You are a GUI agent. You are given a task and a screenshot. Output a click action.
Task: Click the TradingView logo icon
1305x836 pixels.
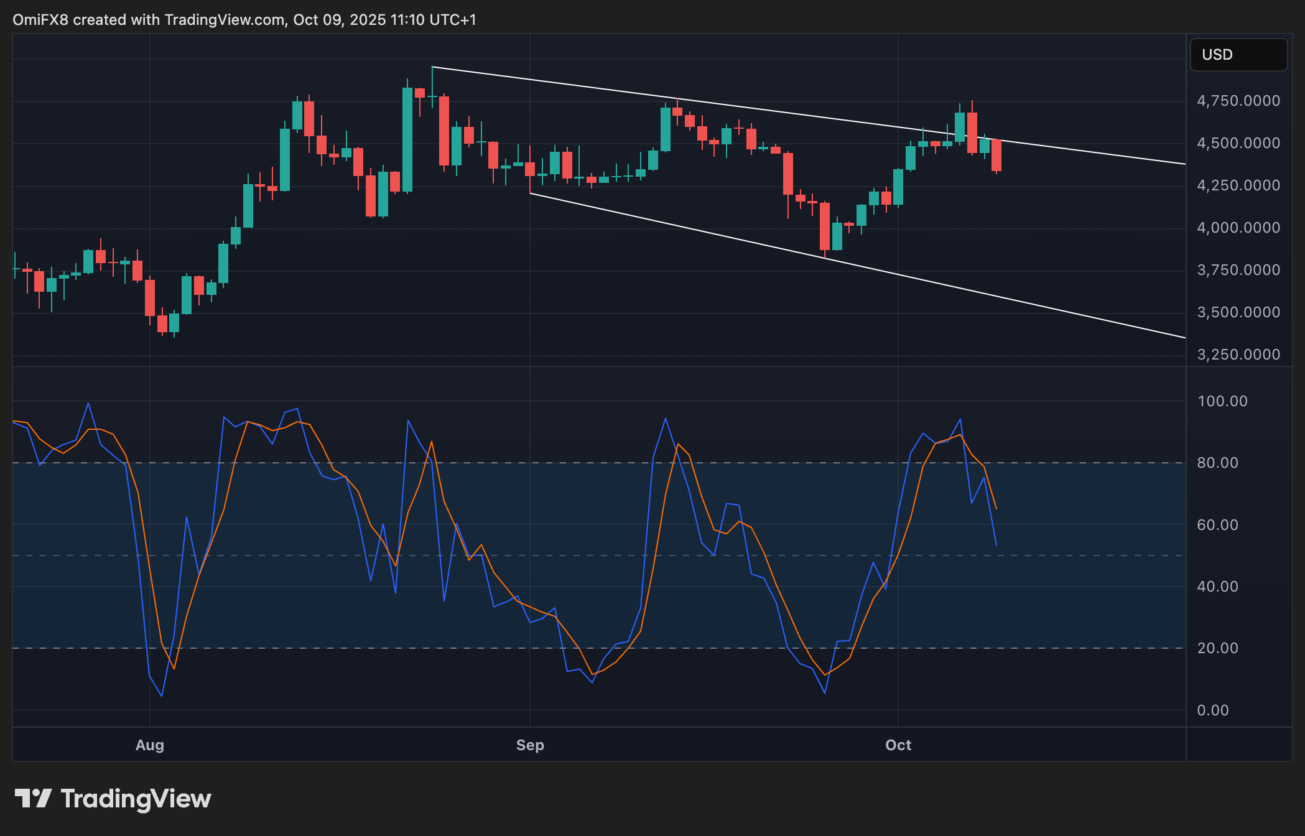(x=32, y=799)
